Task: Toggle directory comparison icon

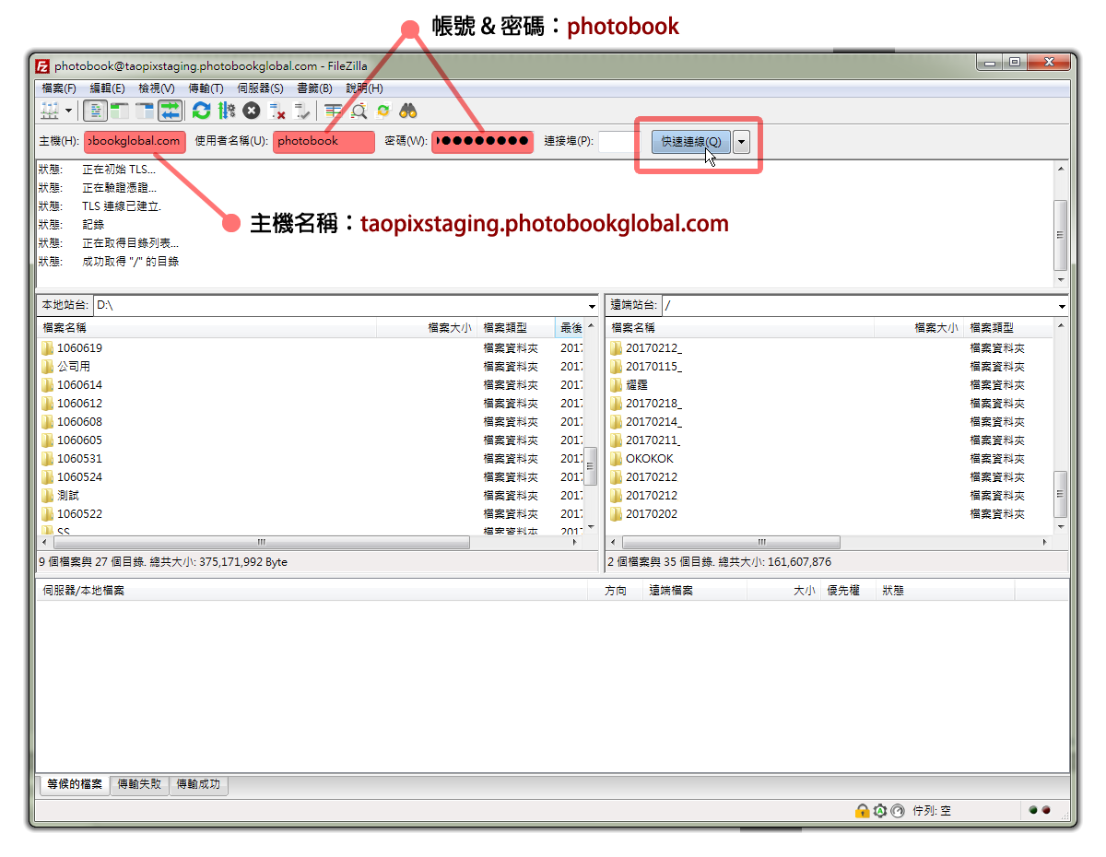Action: [359, 112]
